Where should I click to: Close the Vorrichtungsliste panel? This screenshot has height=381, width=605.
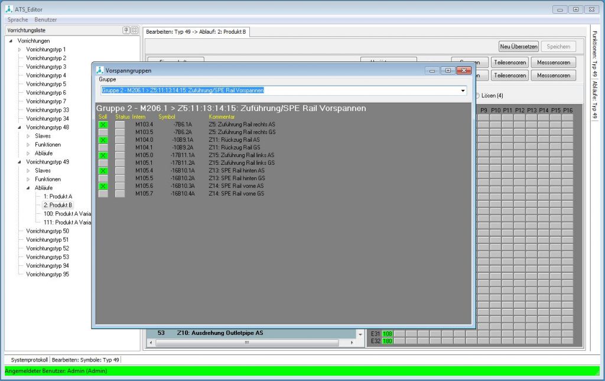(x=134, y=30)
